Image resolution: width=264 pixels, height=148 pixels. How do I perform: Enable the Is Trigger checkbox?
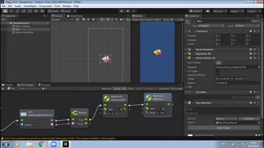tap(217, 71)
